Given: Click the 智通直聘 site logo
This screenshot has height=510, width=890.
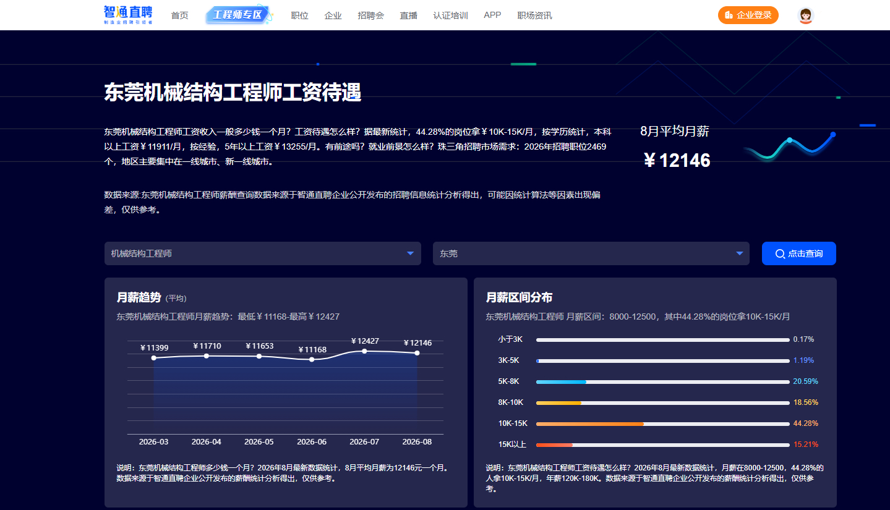Looking at the screenshot, I should click(128, 15).
